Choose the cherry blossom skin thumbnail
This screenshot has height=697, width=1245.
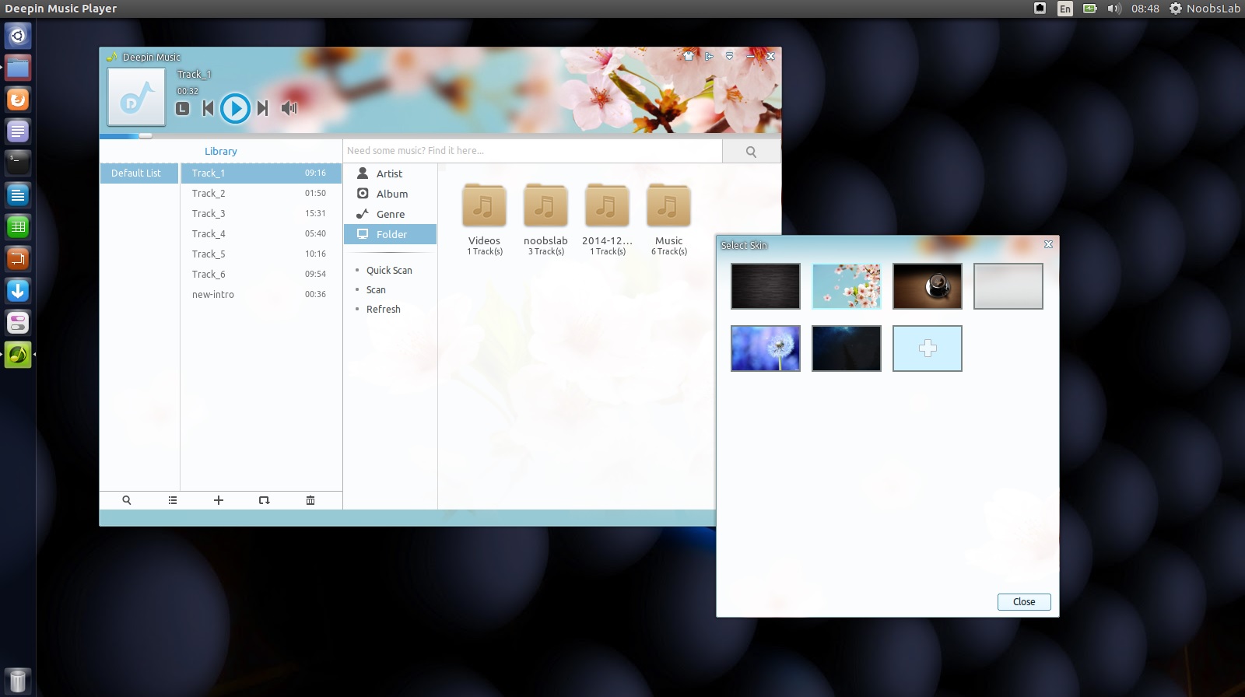(x=847, y=286)
